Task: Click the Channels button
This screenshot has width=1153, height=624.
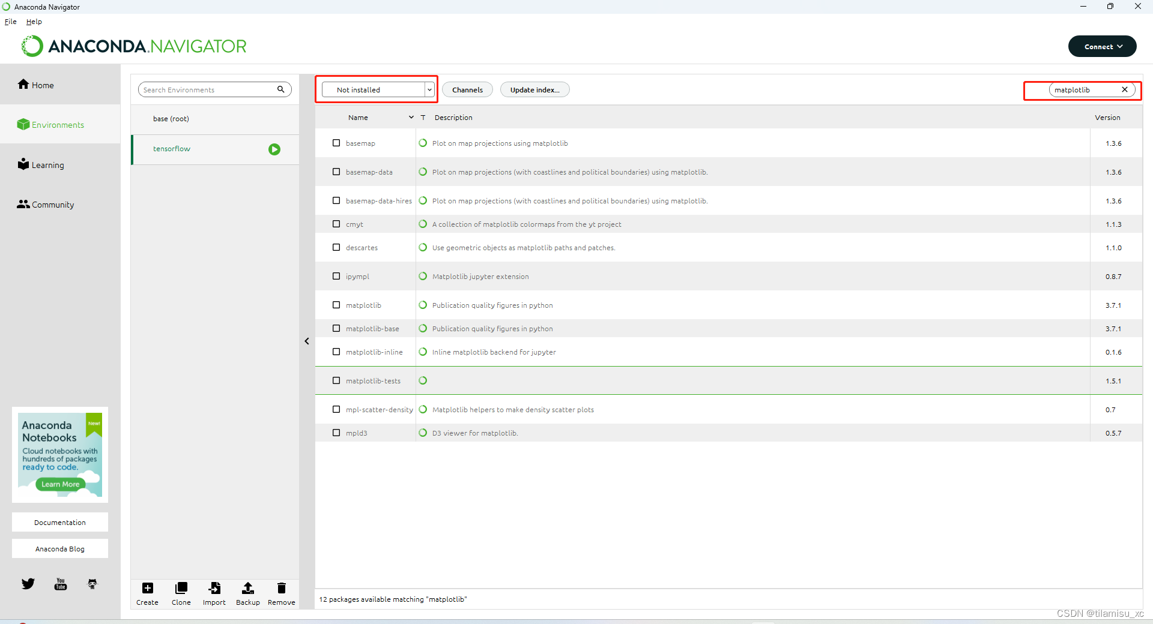Action: (x=467, y=89)
